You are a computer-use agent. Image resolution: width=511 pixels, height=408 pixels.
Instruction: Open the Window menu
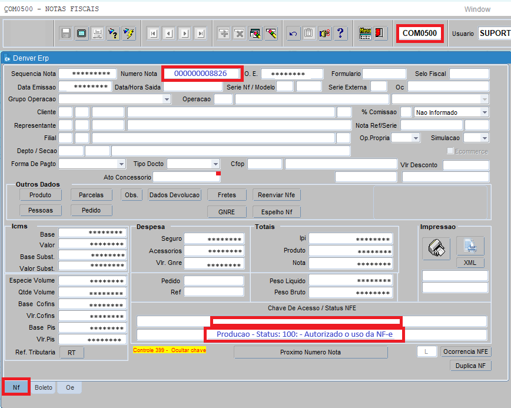click(x=477, y=9)
